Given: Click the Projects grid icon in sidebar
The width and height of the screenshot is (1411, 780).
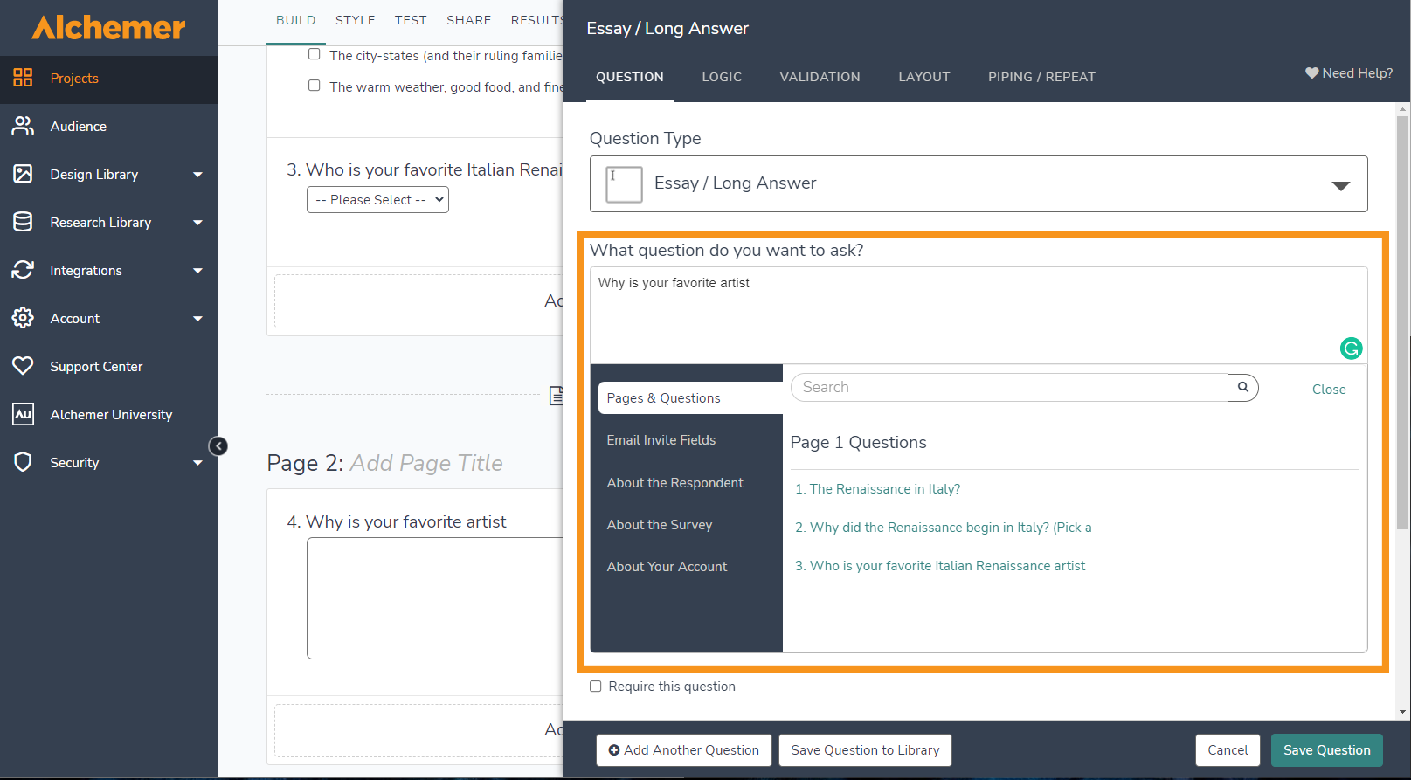Looking at the screenshot, I should 23,78.
